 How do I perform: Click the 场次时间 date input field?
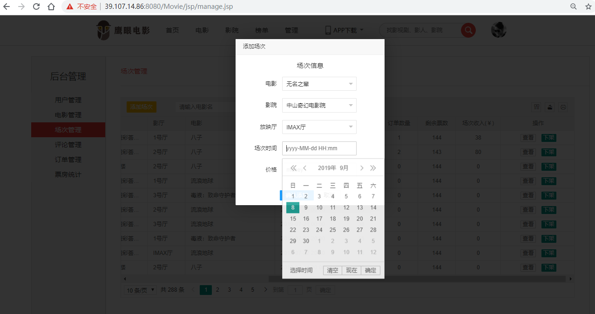pyautogui.click(x=319, y=148)
